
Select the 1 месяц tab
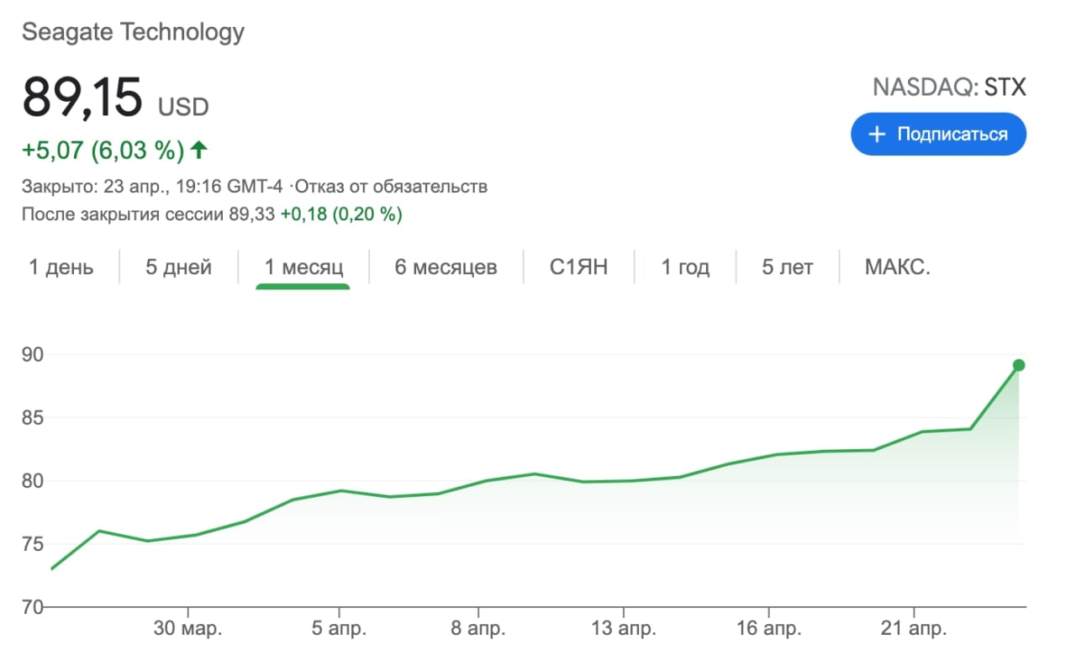pos(303,267)
